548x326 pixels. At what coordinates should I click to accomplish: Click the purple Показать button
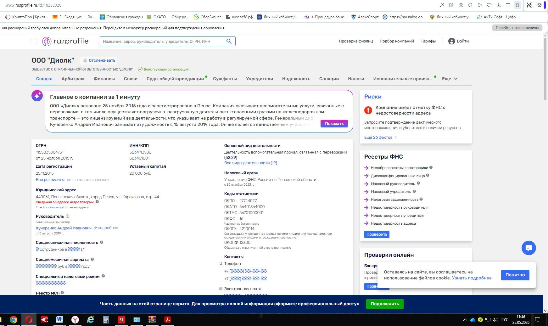(334, 124)
